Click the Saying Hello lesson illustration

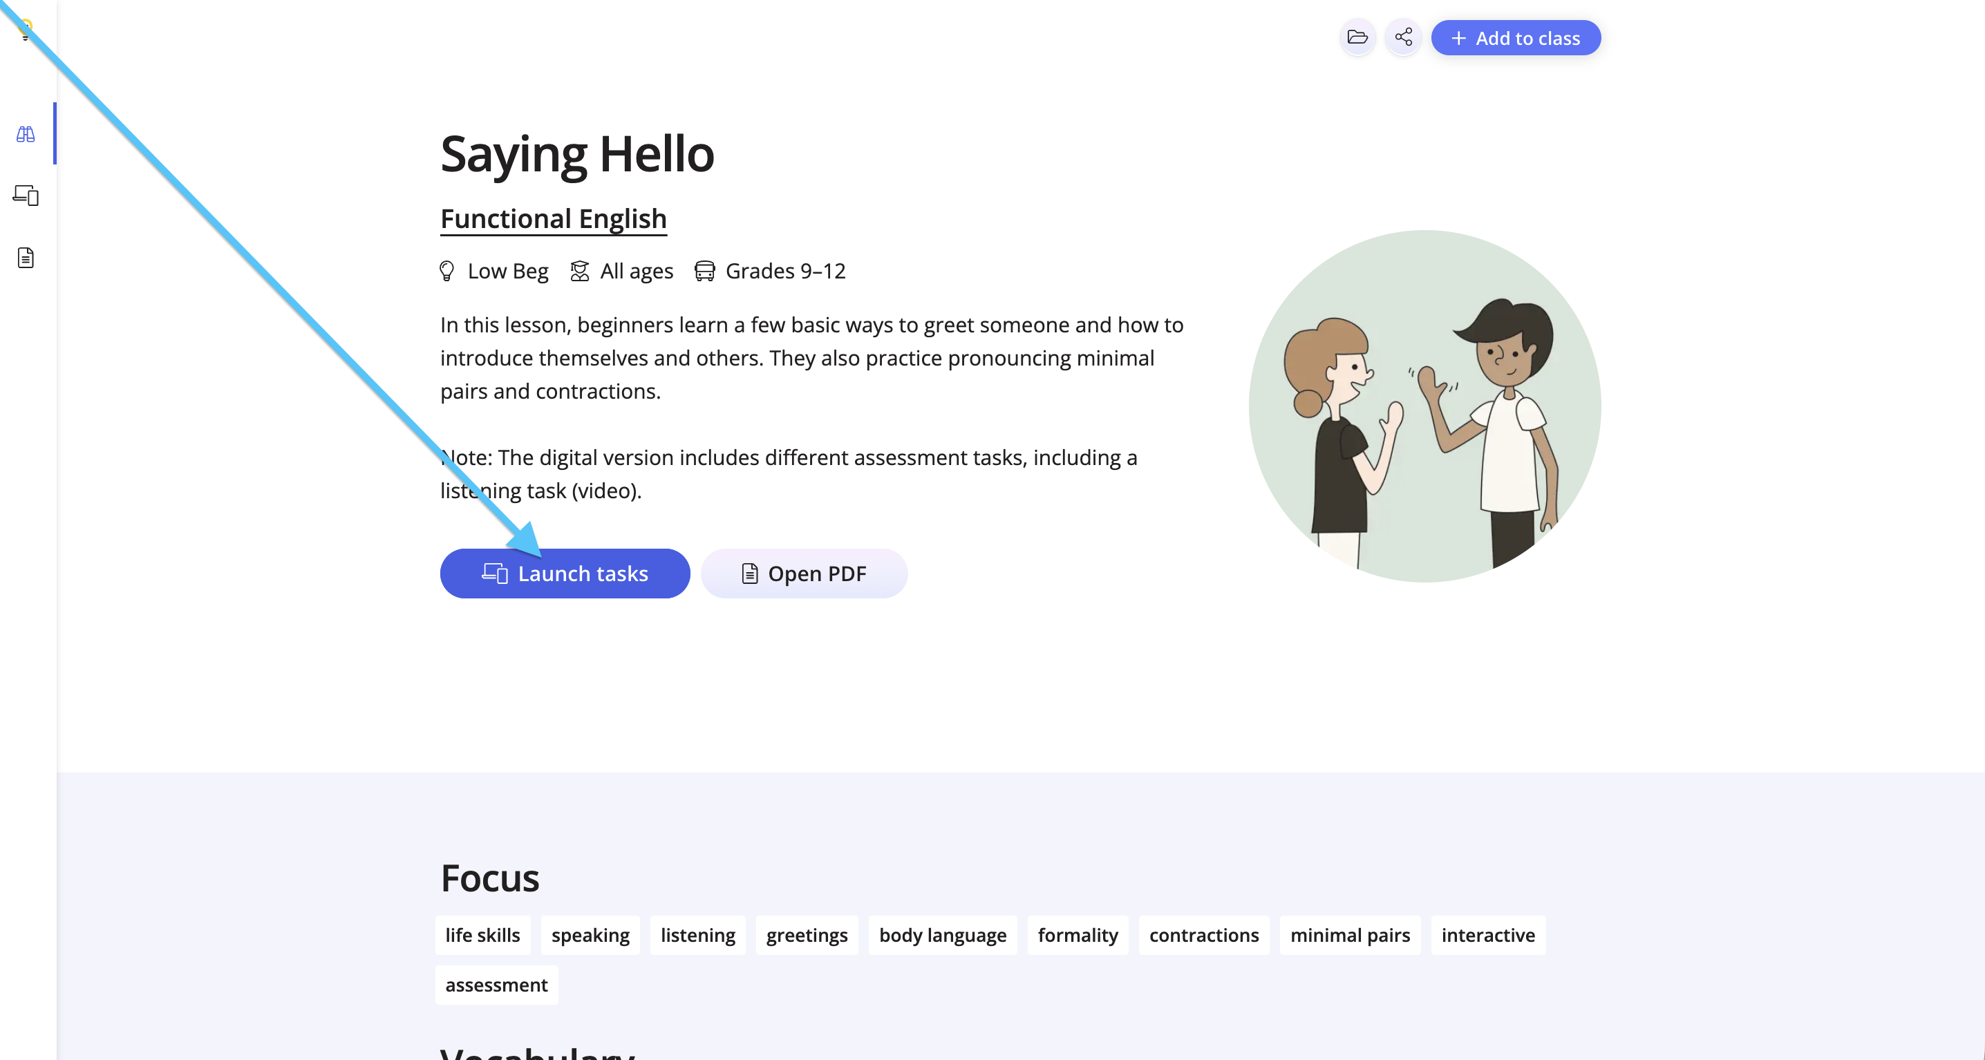coord(1424,406)
